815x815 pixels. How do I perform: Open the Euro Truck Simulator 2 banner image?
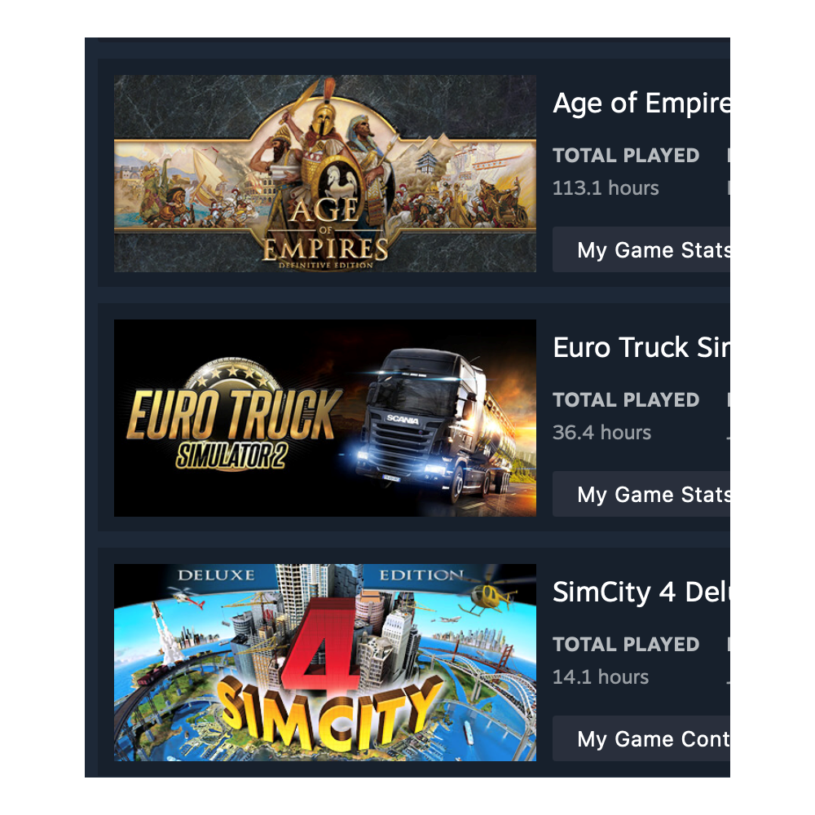(325, 418)
